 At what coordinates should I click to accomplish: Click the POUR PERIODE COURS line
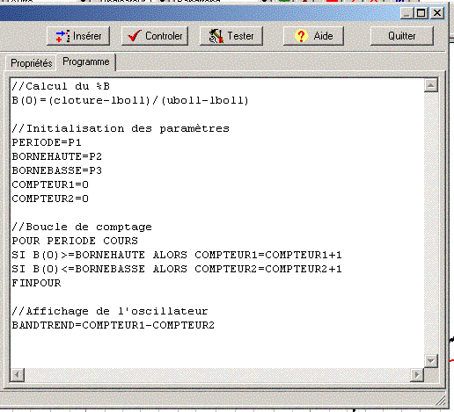point(75,241)
